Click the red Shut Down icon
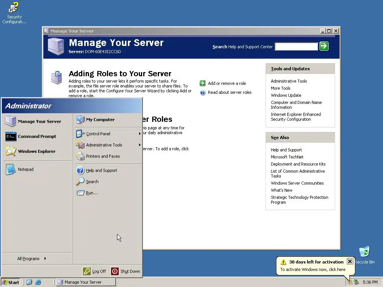The image size is (383, 287). coord(115,271)
